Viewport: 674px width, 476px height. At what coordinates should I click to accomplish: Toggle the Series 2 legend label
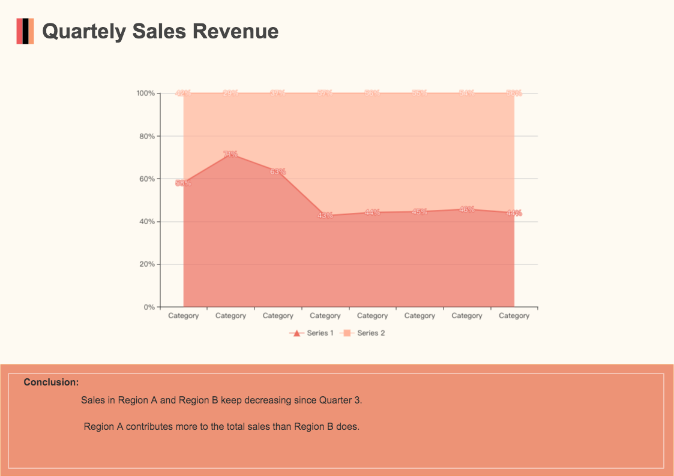click(x=371, y=333)
